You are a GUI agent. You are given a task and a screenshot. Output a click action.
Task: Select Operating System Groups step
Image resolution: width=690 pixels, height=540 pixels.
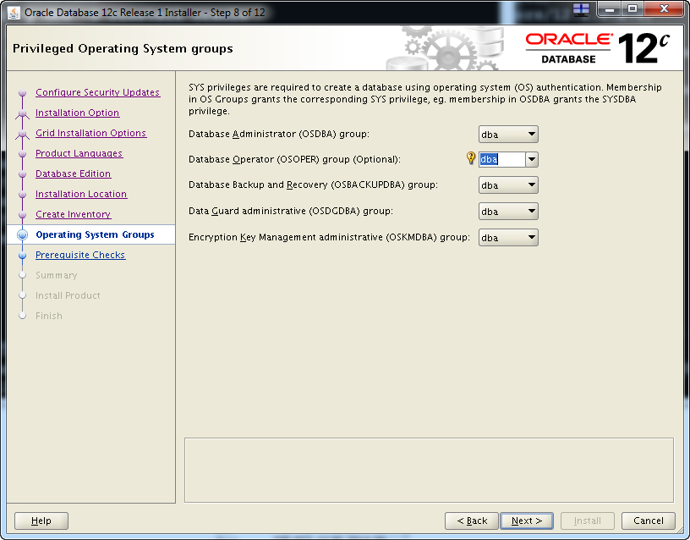coord(95,234)
